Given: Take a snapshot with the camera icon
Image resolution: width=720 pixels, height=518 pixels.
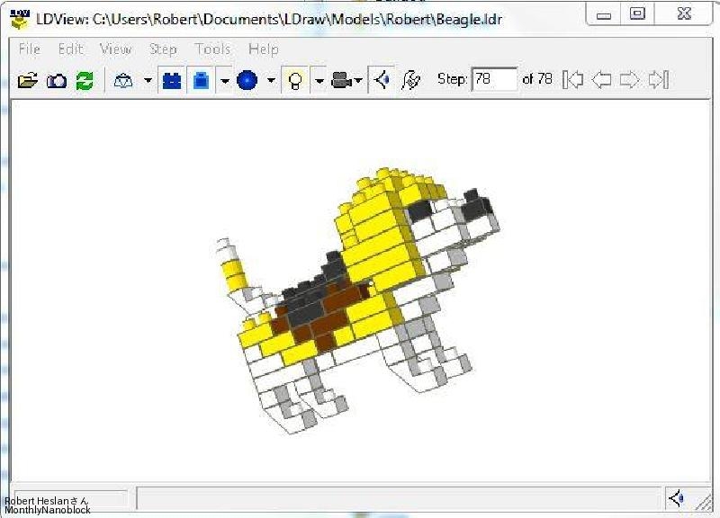Looking at the screenshot, I should point(56,80).
